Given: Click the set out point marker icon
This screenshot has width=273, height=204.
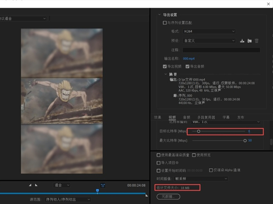Looking at the screenshot, I should point(36,185).
